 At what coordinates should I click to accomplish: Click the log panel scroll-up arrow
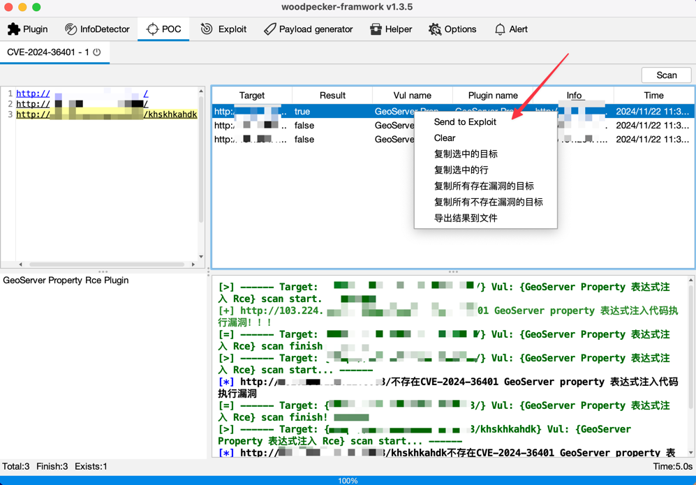click(x=690, y=280)
